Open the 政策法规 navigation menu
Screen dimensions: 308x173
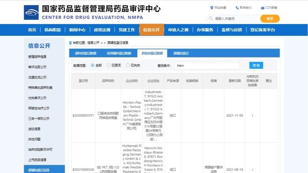pos(102,30)
